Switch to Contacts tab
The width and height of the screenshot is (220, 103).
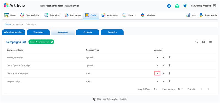pos(87,32)
